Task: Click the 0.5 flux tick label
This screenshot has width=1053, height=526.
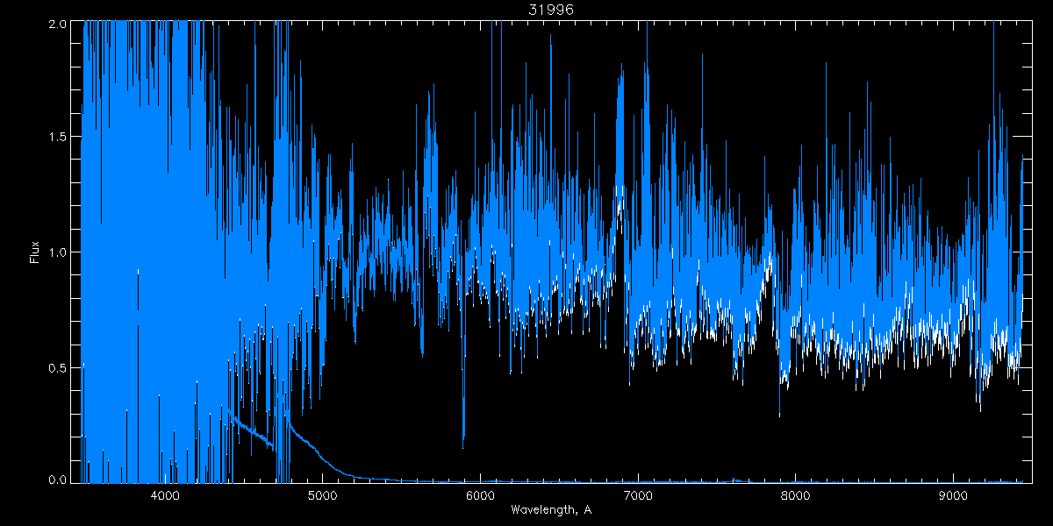Action: (58, 367)
